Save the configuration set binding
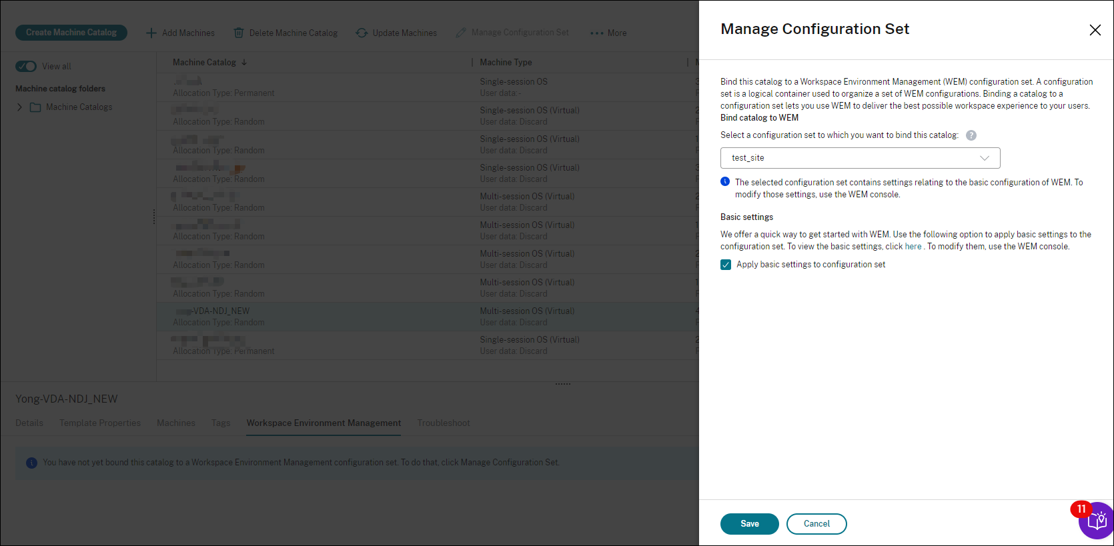This screenshot has width=1114, height=546. click(749, 524)
